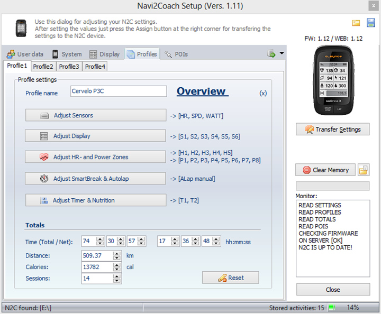
Task: Open Adjust Sensors settings
Action: [x=95, y=115]
